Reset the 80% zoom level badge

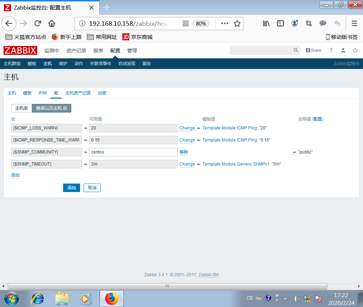201,24
